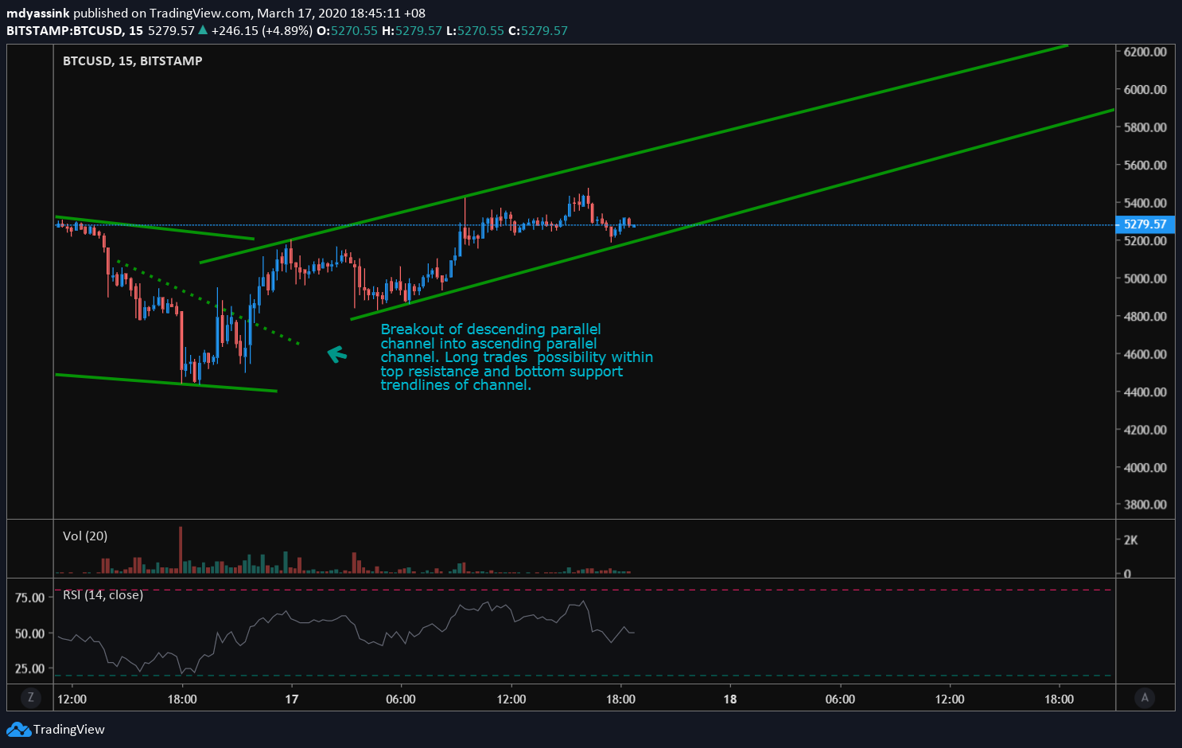Click the C:5279.57 close value

pyautogui.click(x=538, y=30)
